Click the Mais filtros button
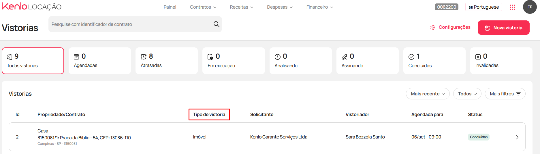The image size is (540, 154). pyautogui.click(x=505, y=94)
